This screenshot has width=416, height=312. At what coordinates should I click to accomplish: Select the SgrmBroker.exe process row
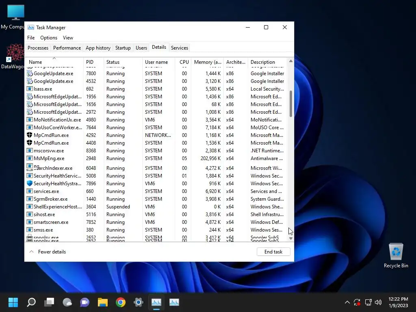156,199
